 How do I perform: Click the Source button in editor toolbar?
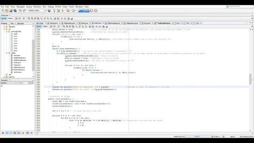point(39,27)
